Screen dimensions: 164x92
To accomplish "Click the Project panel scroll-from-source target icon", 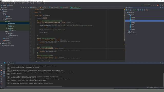I will [x=22, y=8].
